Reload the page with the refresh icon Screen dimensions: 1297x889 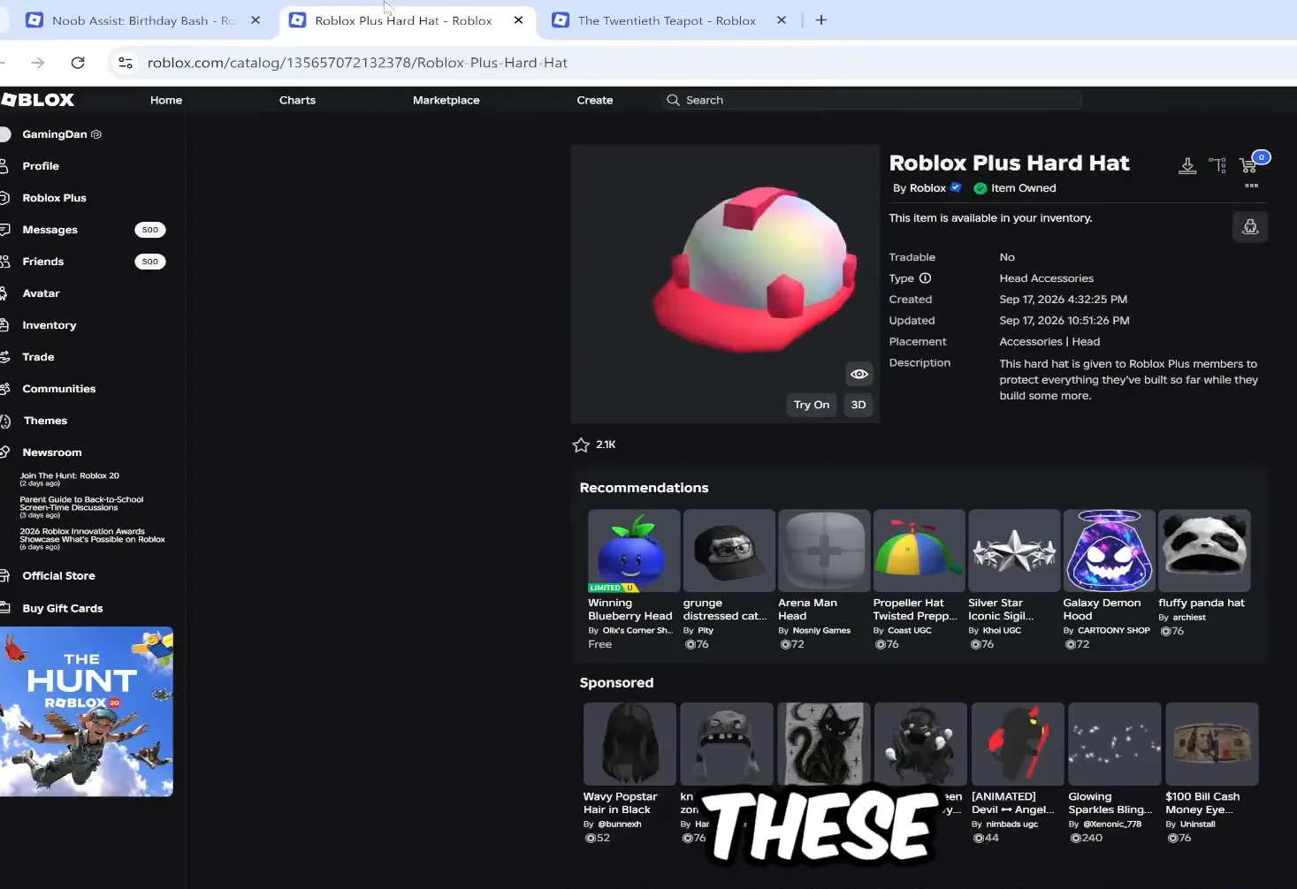(x=78, y=63)
